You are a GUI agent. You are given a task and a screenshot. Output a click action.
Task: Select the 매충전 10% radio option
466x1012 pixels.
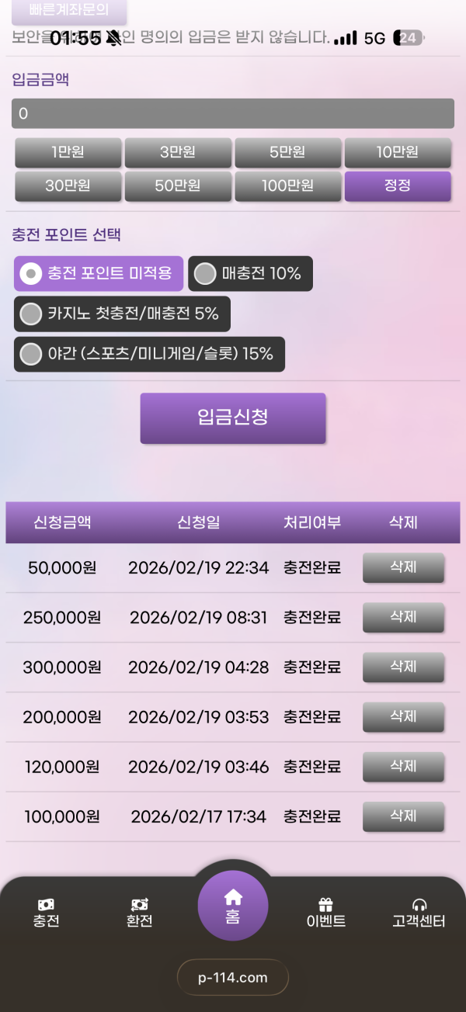[x=205, y=273]
